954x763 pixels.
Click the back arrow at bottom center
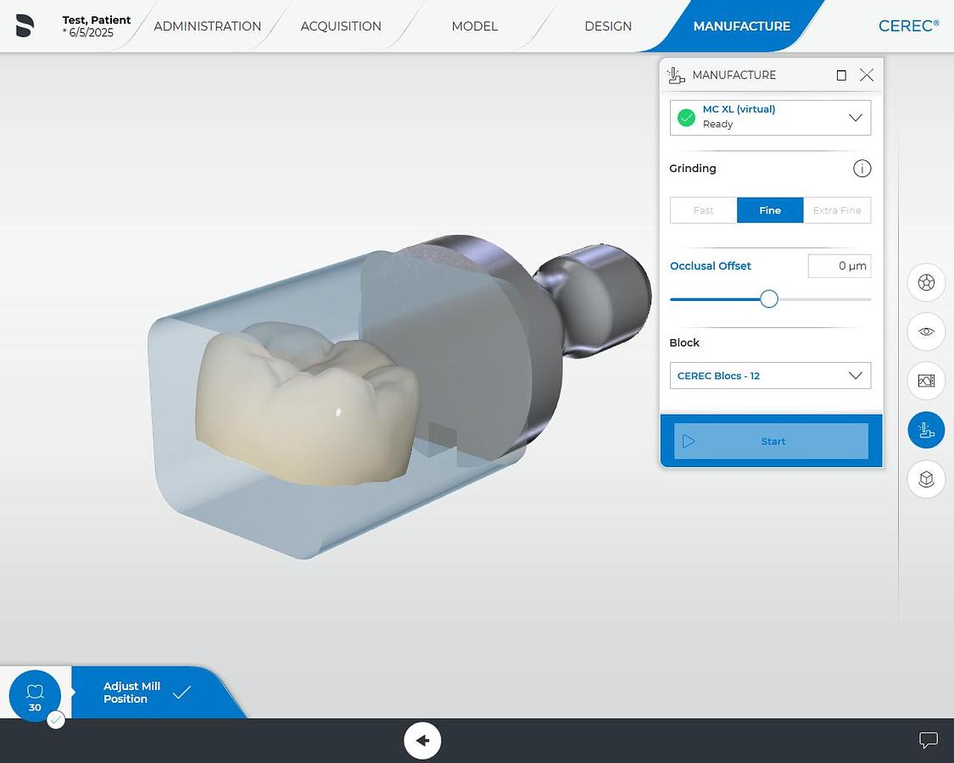[x=422, y=740]
